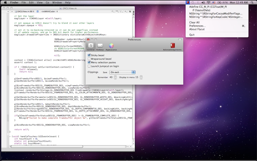
Task: Open the Time Machine menu bar icon
Action: point(193,3)
